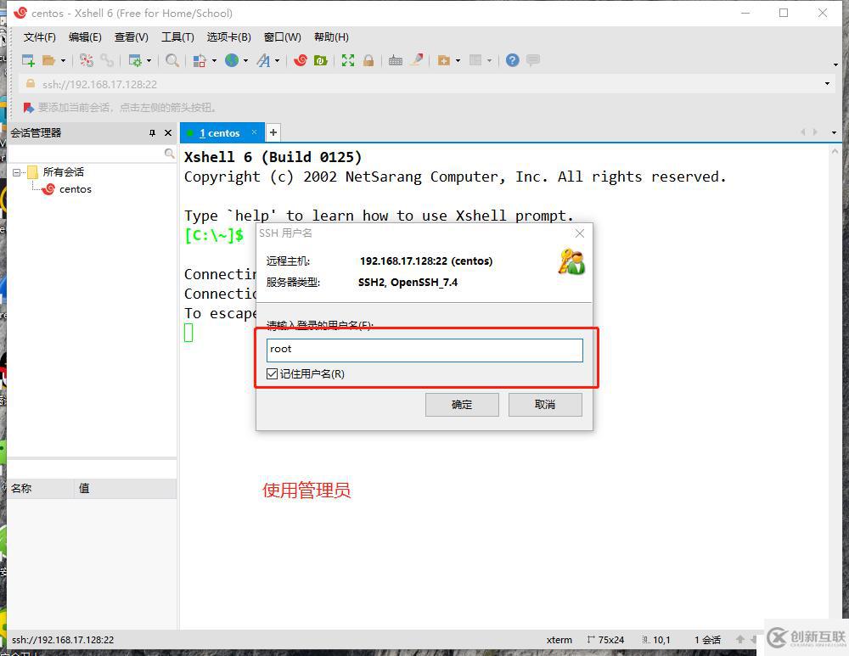Click the Find magnifier toolbar icon
This screenshot has width=849, height=656.
click(x=172, y=60)
